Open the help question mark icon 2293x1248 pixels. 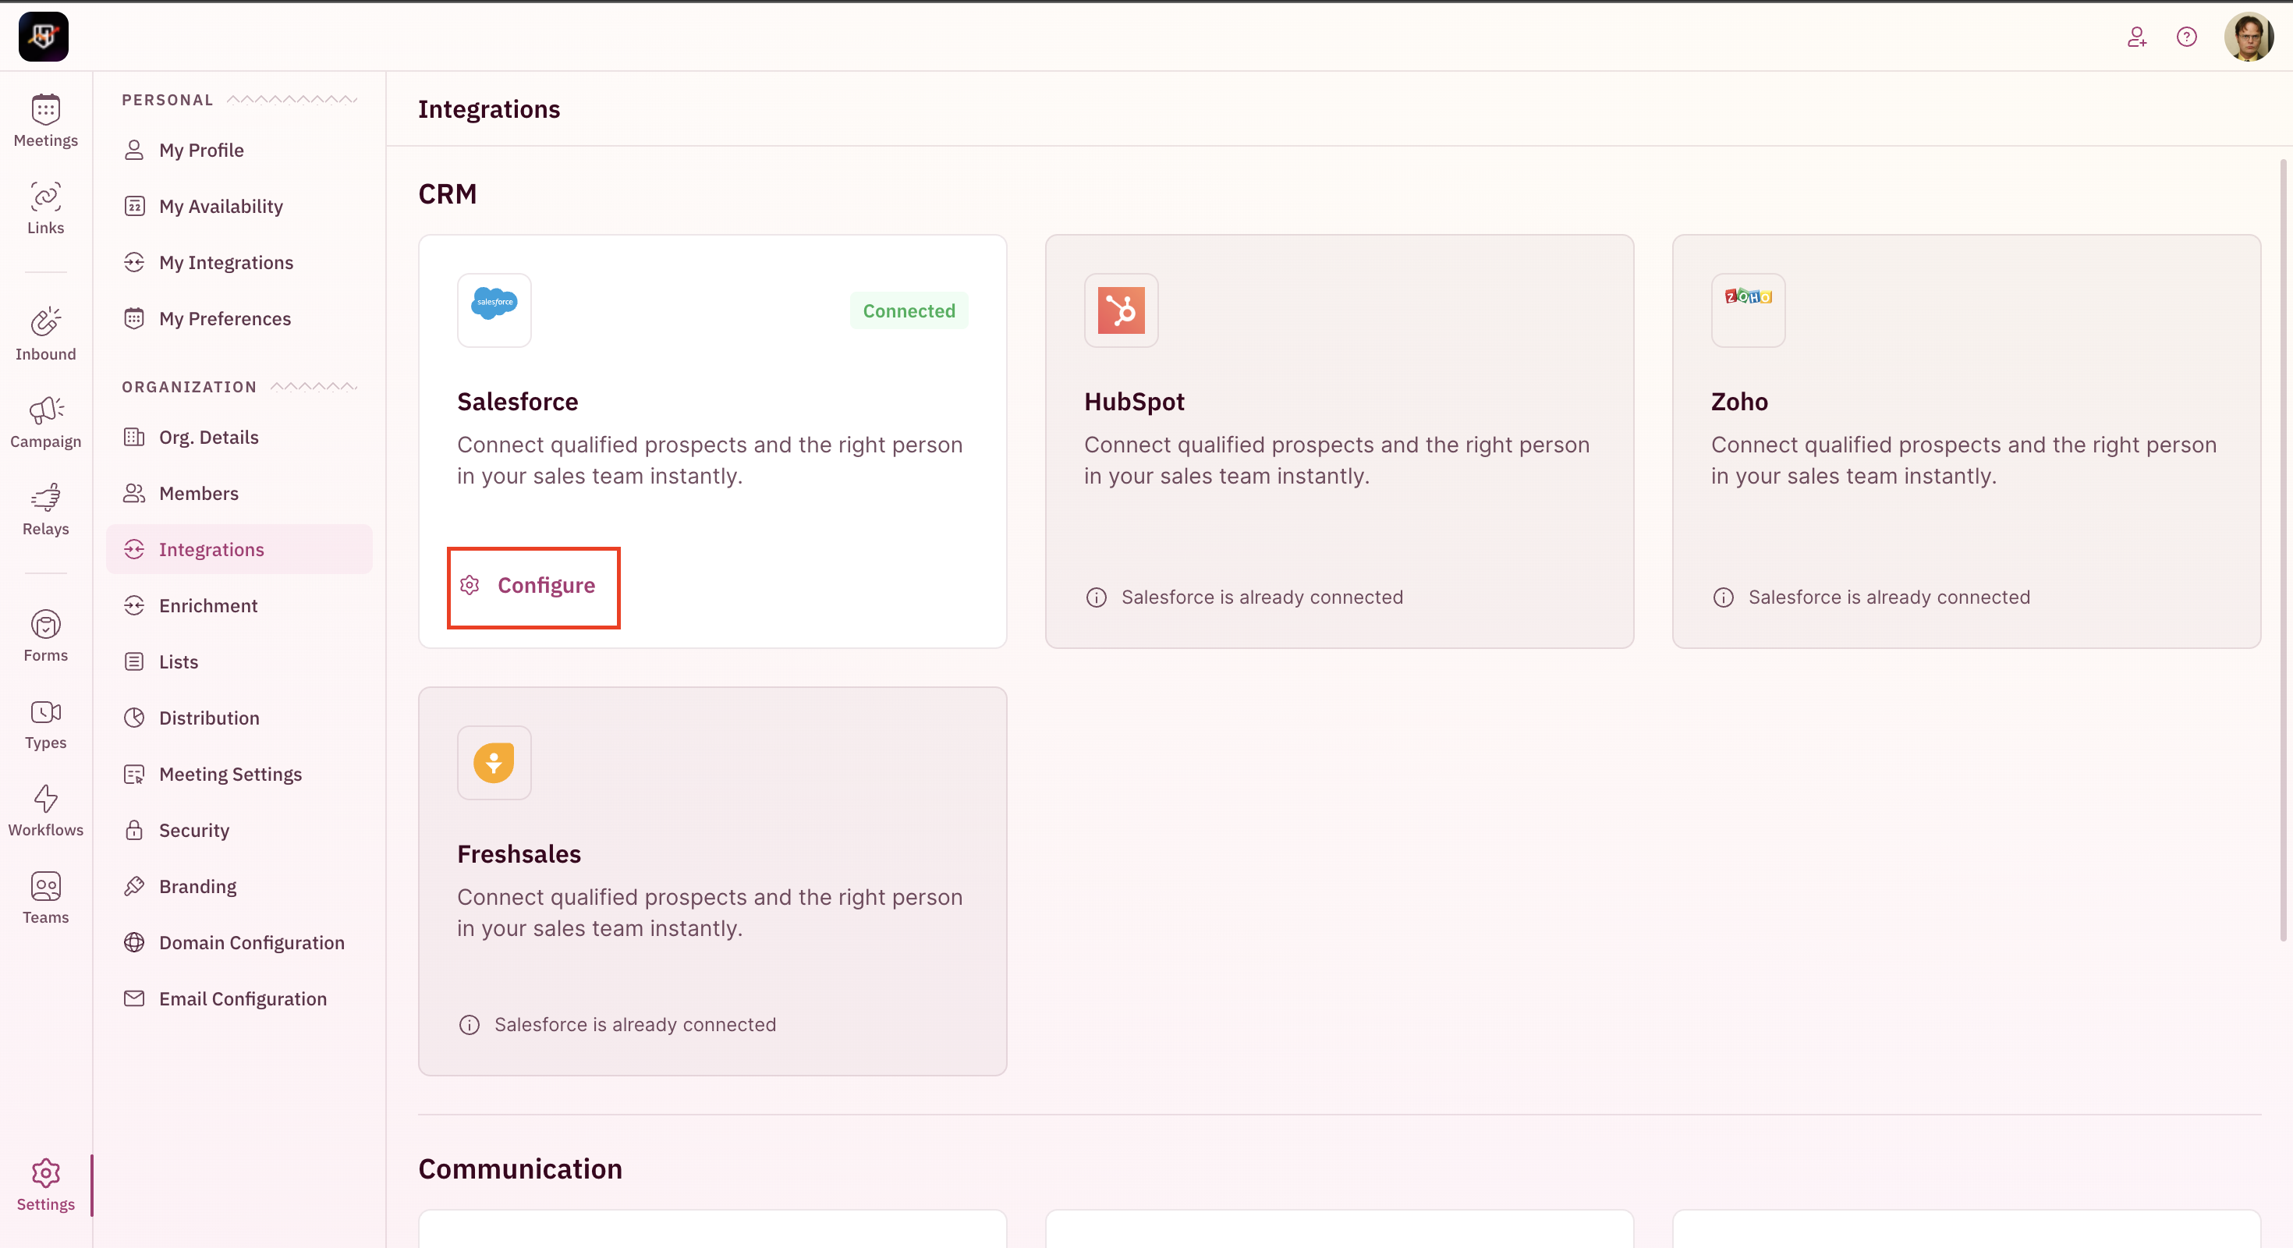(x=2186, y=37)
